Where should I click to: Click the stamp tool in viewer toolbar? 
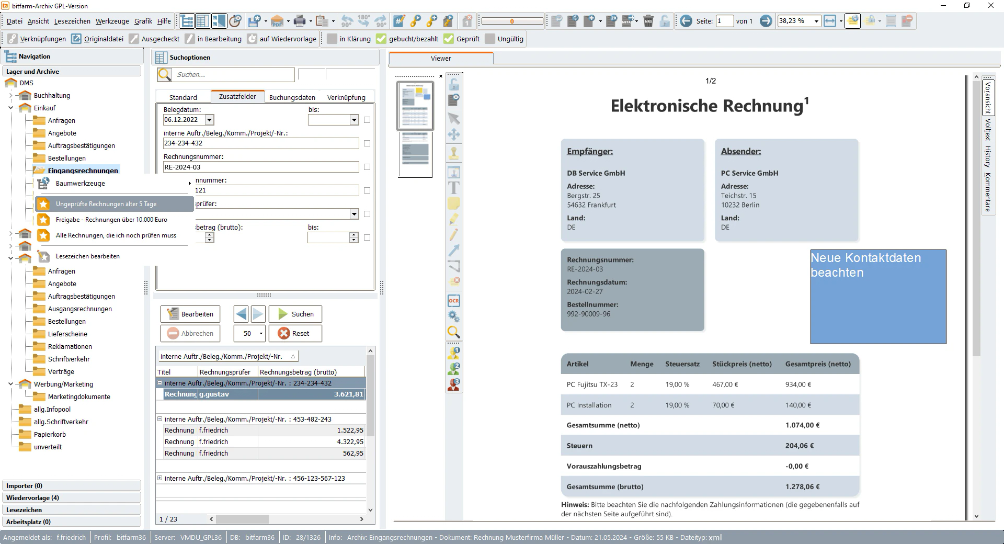[x=453, y=153]
